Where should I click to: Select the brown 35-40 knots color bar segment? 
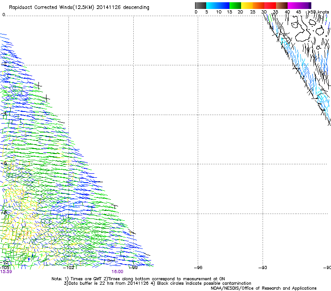pos(282,5)
